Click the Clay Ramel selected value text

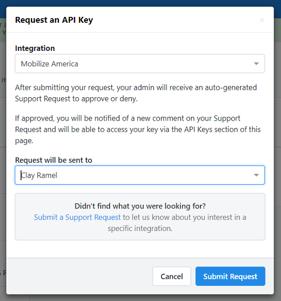point(39,175)
